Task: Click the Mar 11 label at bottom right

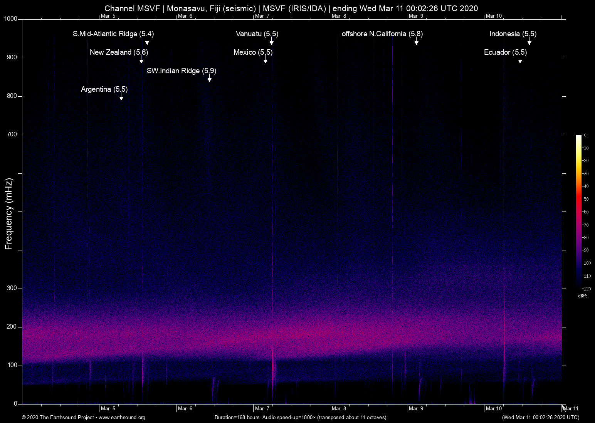Action: [571, 408]
